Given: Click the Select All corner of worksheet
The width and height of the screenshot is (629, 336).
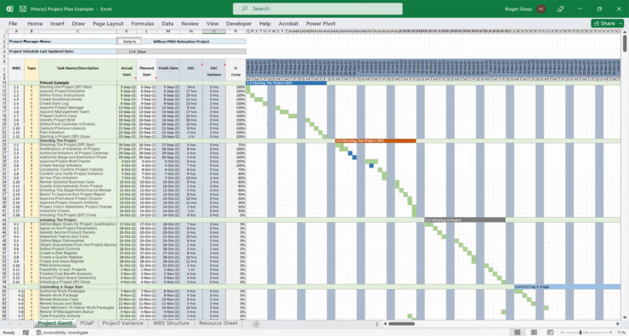Looking at the screenshot, I should click(4, 31).
